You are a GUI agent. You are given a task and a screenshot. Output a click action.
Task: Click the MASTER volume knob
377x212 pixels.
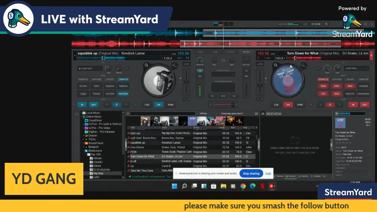[200, 60]
